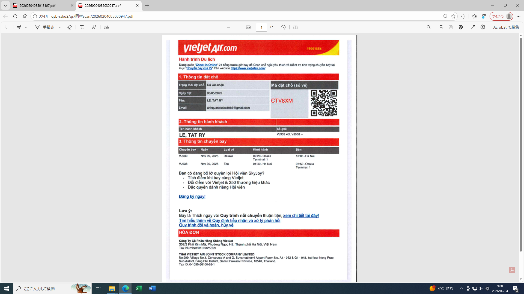Screen dimensions: 524x294
Task: Open Excel from the Windows taskbar
Action: coord(139,289)
